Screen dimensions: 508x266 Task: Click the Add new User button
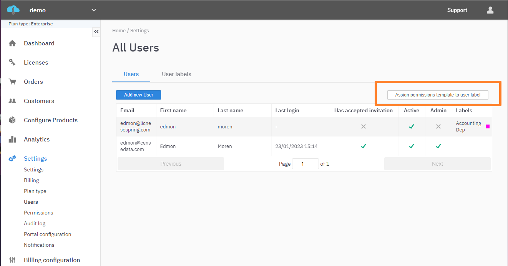coord(138,95)
